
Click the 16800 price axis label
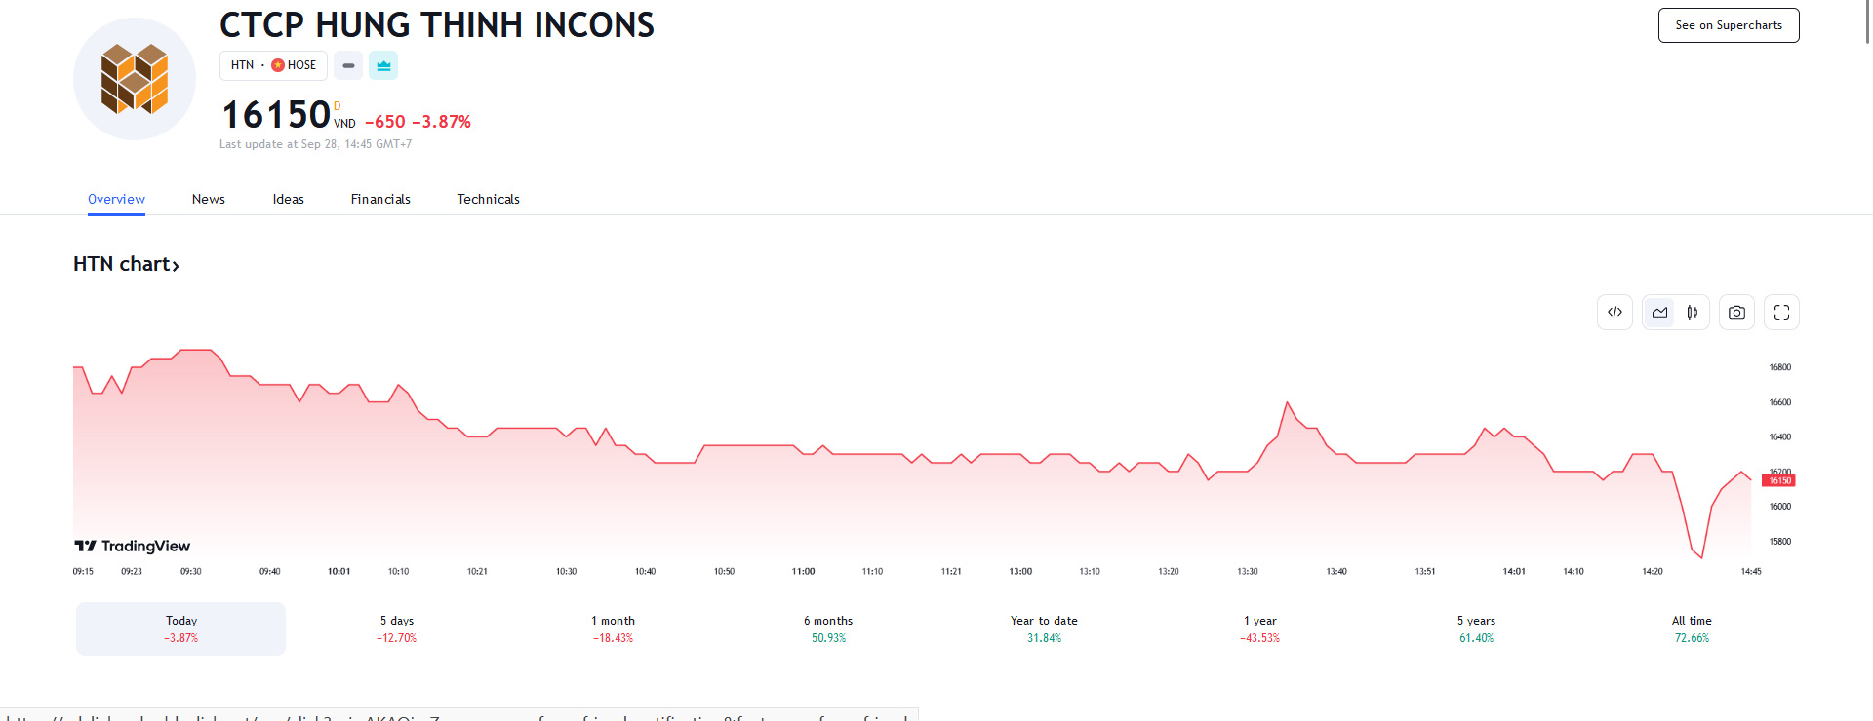click(x=1779, y=367)
